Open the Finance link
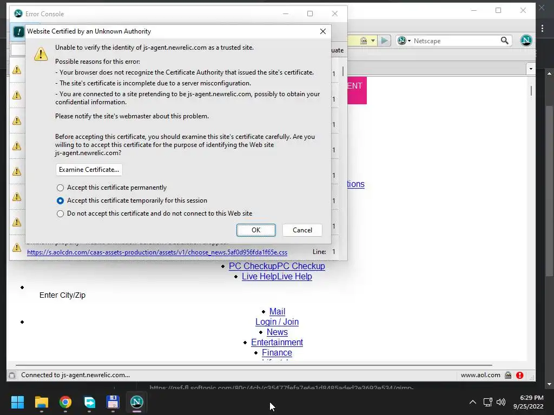This screenshot has width=554, height=415. [277, 352]
